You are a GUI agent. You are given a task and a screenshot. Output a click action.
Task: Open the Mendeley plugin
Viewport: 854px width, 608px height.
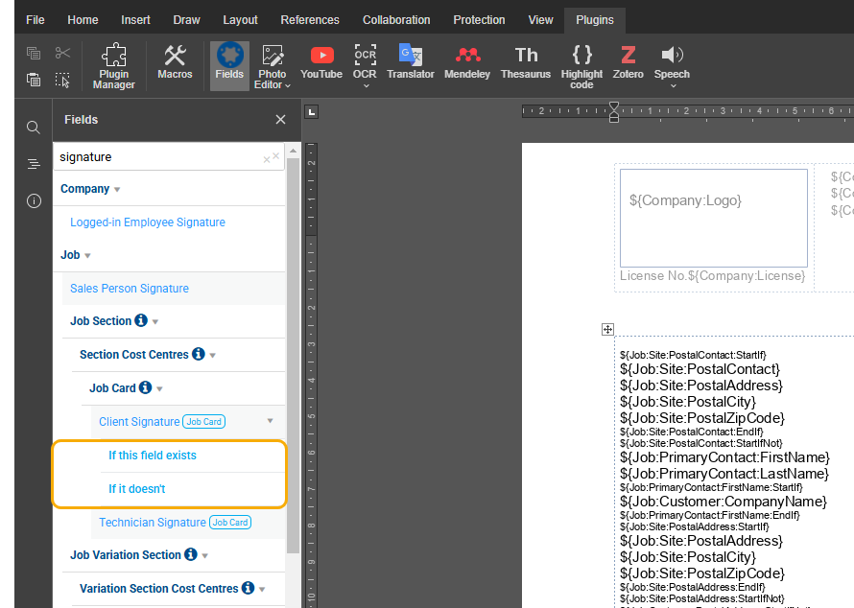click(467, 62)
